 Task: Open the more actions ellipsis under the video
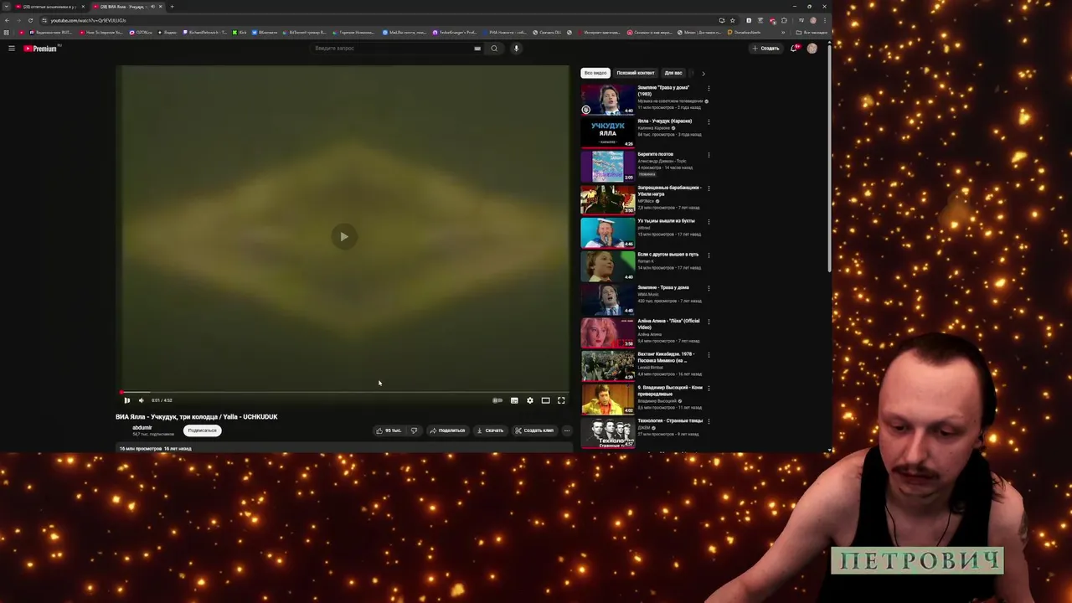567,430
